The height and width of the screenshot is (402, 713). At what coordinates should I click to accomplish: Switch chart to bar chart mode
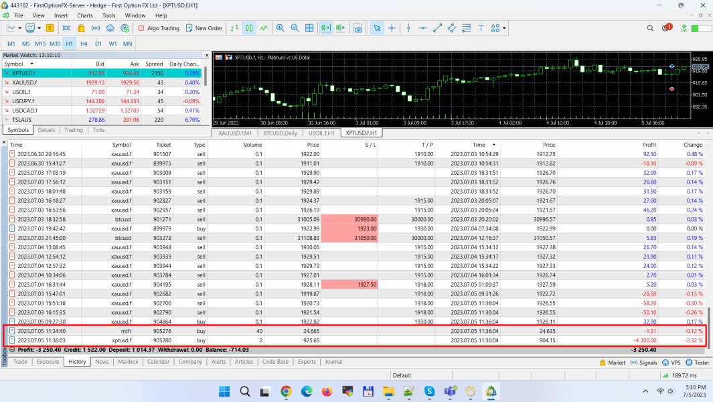(234, 28)
